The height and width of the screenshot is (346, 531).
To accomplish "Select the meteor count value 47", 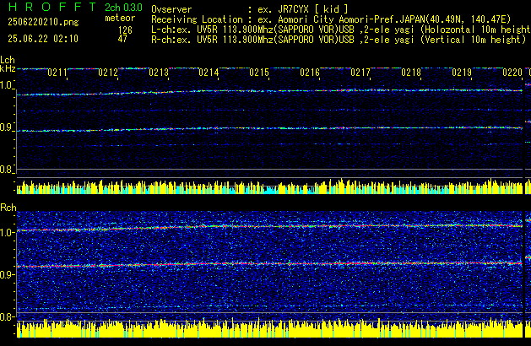I will tap(122, 39).
